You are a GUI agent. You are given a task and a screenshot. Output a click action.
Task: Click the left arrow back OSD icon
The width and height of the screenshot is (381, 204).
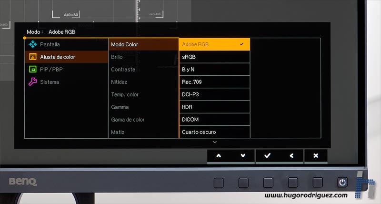point(291,155)
